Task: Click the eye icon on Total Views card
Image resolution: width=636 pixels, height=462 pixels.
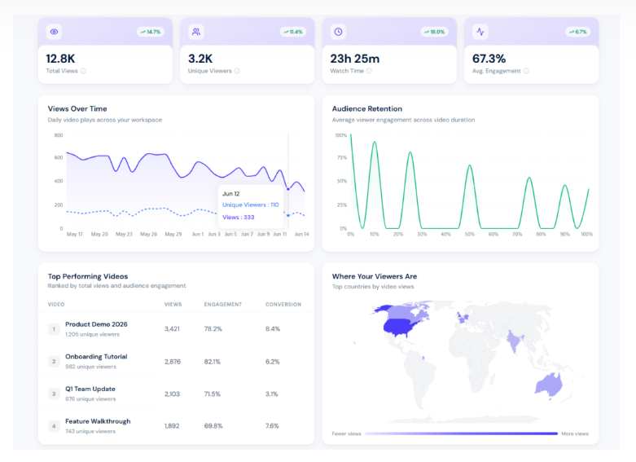Action: (54, 32)
